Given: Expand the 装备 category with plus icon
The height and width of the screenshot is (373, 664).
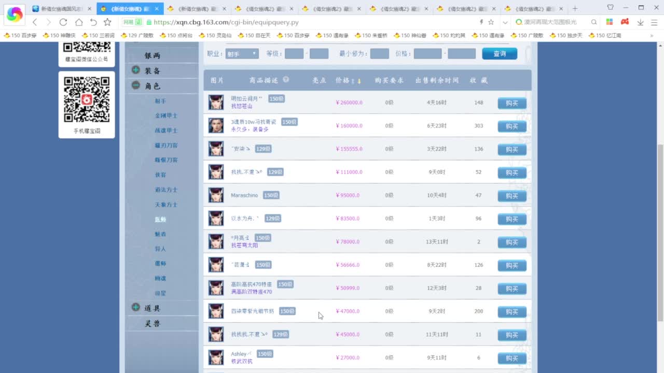Looking at the screenshot, I should (136, 70).
